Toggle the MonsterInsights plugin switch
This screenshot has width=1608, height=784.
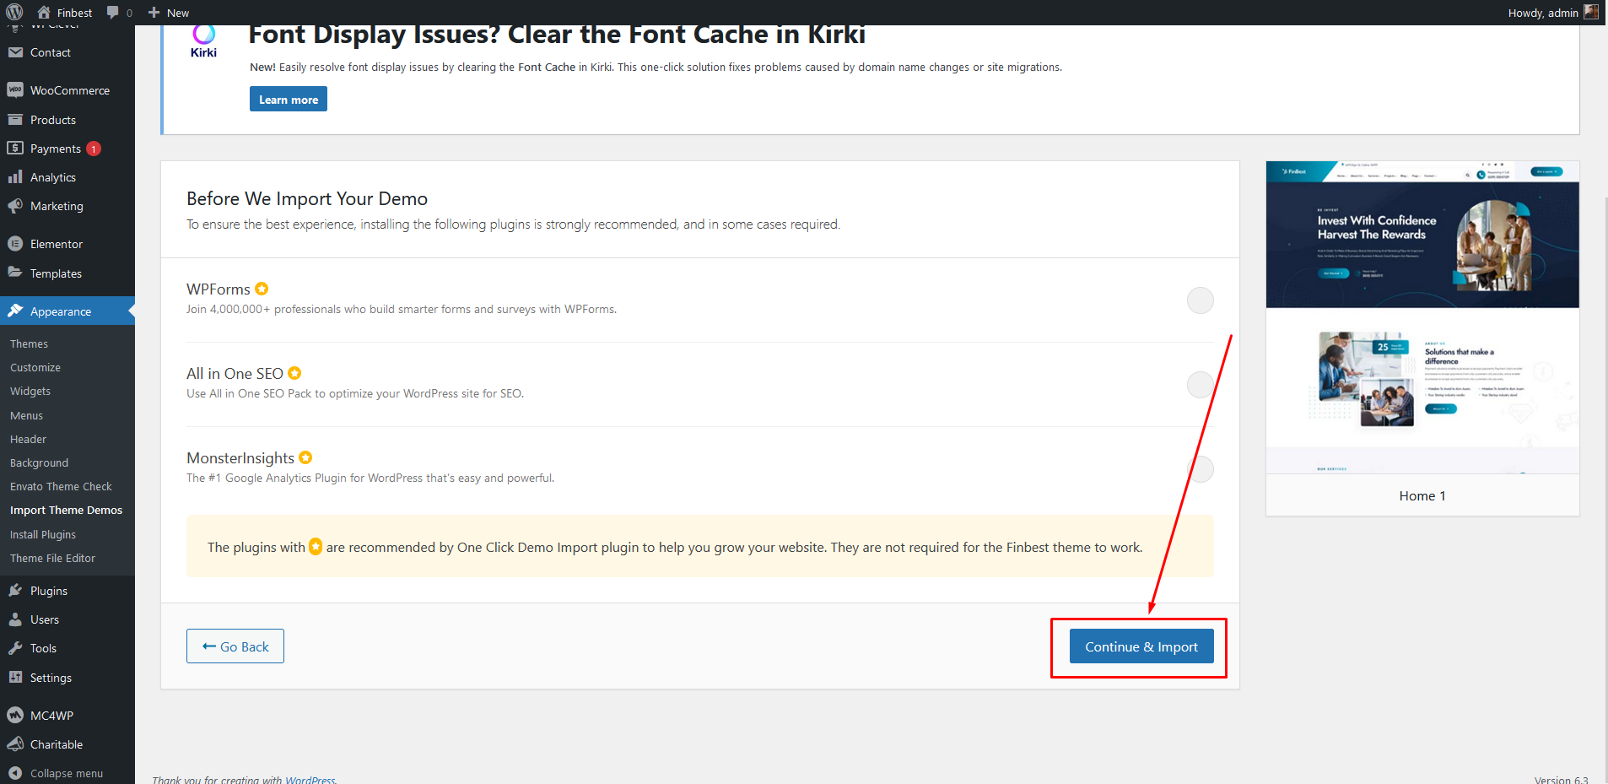click(x=1200, y=469)
